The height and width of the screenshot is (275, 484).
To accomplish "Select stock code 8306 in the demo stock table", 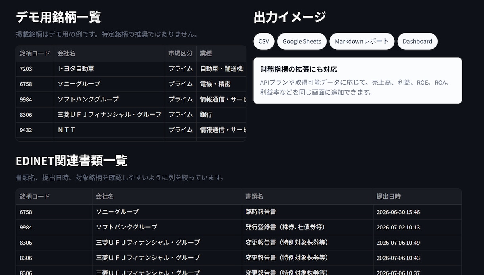I will click(35, 114).
